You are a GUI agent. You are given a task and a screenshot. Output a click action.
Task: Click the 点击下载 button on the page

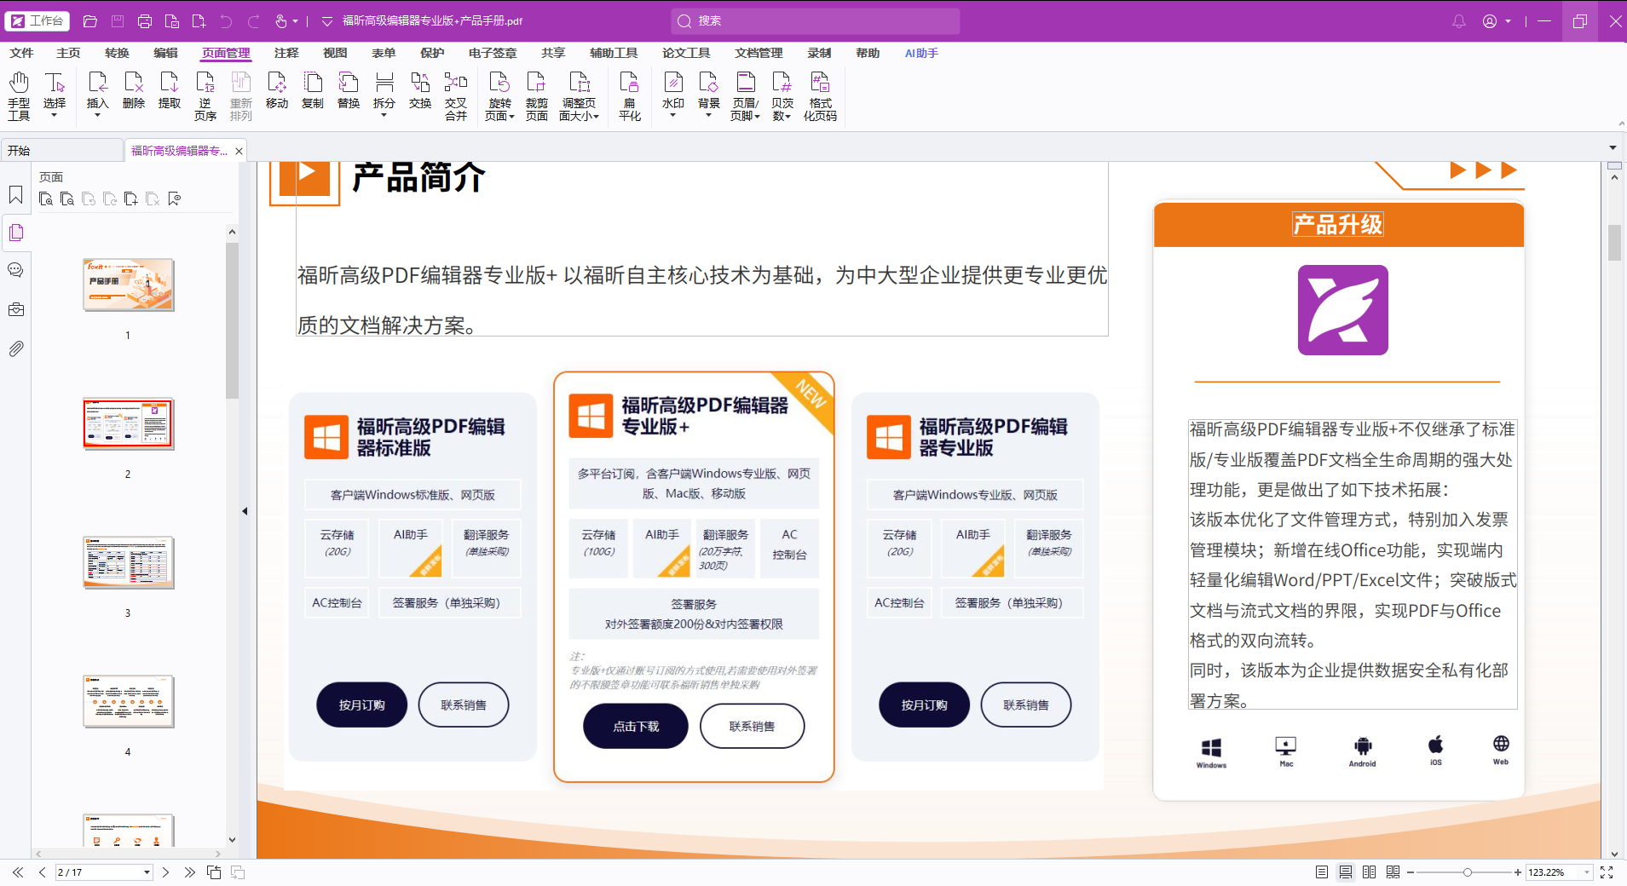tap(636, 727)
